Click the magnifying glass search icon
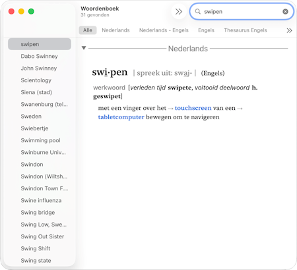This screenshot has height=270, width=297. click(x=198, y=11)
